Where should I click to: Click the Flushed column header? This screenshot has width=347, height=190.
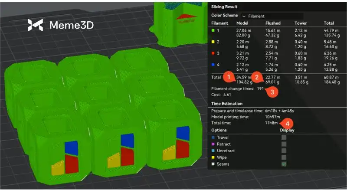coord(273,23)
